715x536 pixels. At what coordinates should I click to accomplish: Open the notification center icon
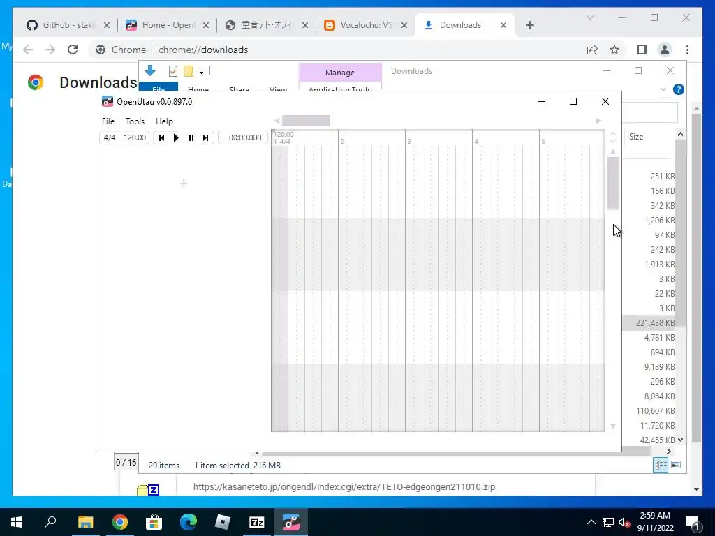coord(693,522)
